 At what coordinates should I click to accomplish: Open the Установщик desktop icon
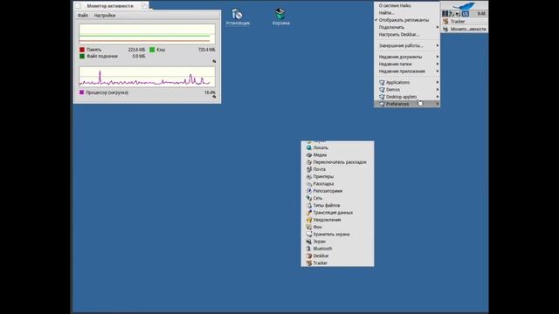tap(238, 17)
